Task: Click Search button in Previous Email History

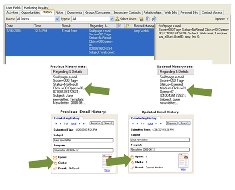Action: pos(108,123)
